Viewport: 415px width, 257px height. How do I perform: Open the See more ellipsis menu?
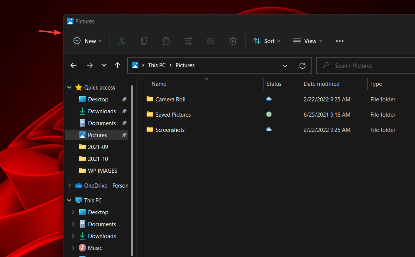coord(339,41)
